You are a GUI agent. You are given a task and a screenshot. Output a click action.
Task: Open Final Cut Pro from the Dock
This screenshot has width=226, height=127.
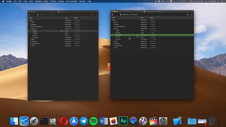153,121
